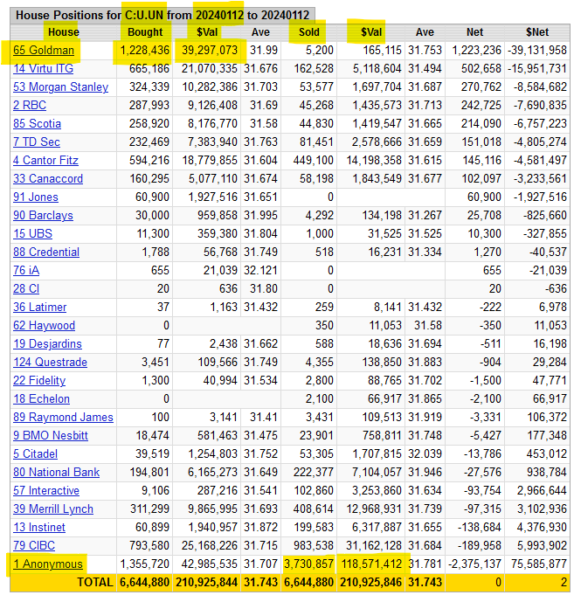Open the 14 Virtu ITG link
This screenshot has height=595, width=574.
click(x=44, y=69)
